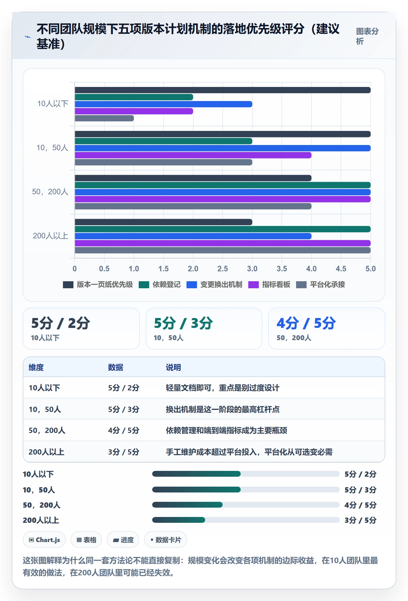This screenshot has height=601, width=408.
Task: Click the 10，50人 progress bar
Action: pyautogui.click(x=246, y=489)
